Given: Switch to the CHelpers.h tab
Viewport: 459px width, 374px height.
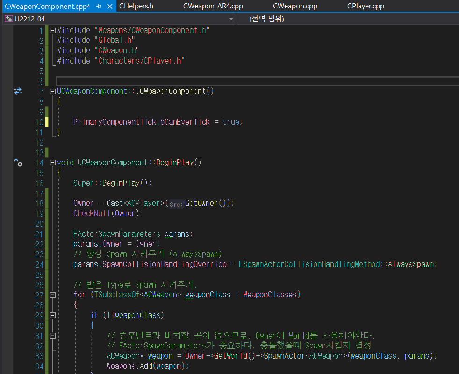Looking at the screenshot, I should tap(136, 6).
